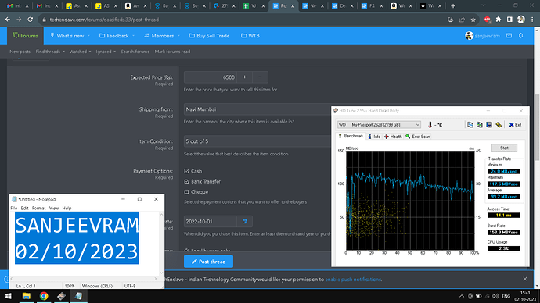The width and height of the screenshot is (540, 303).
Task: Check the Cash payment option
Action: point(187,171)
